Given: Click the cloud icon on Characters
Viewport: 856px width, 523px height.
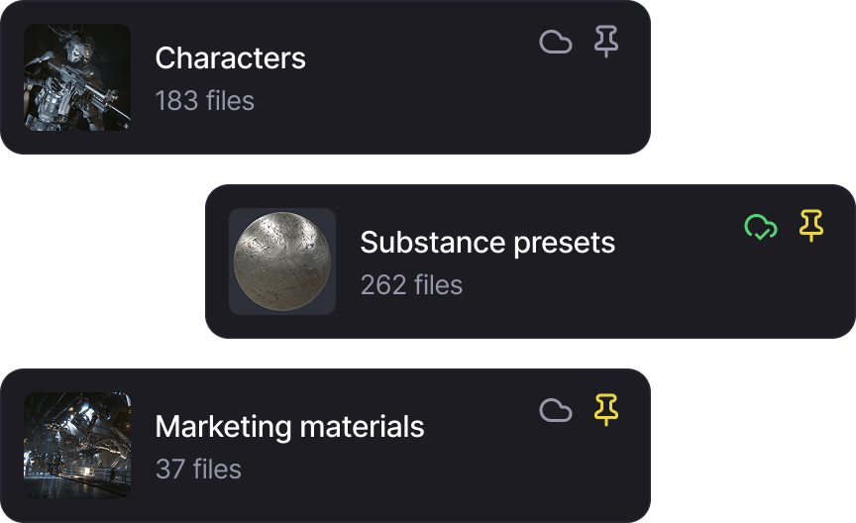Looking at the screenshot, I should [x=555, y=42].
